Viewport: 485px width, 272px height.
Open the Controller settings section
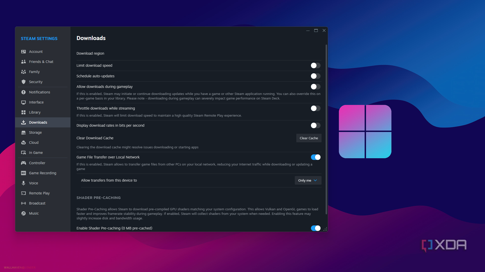click(x=43, y=163)
